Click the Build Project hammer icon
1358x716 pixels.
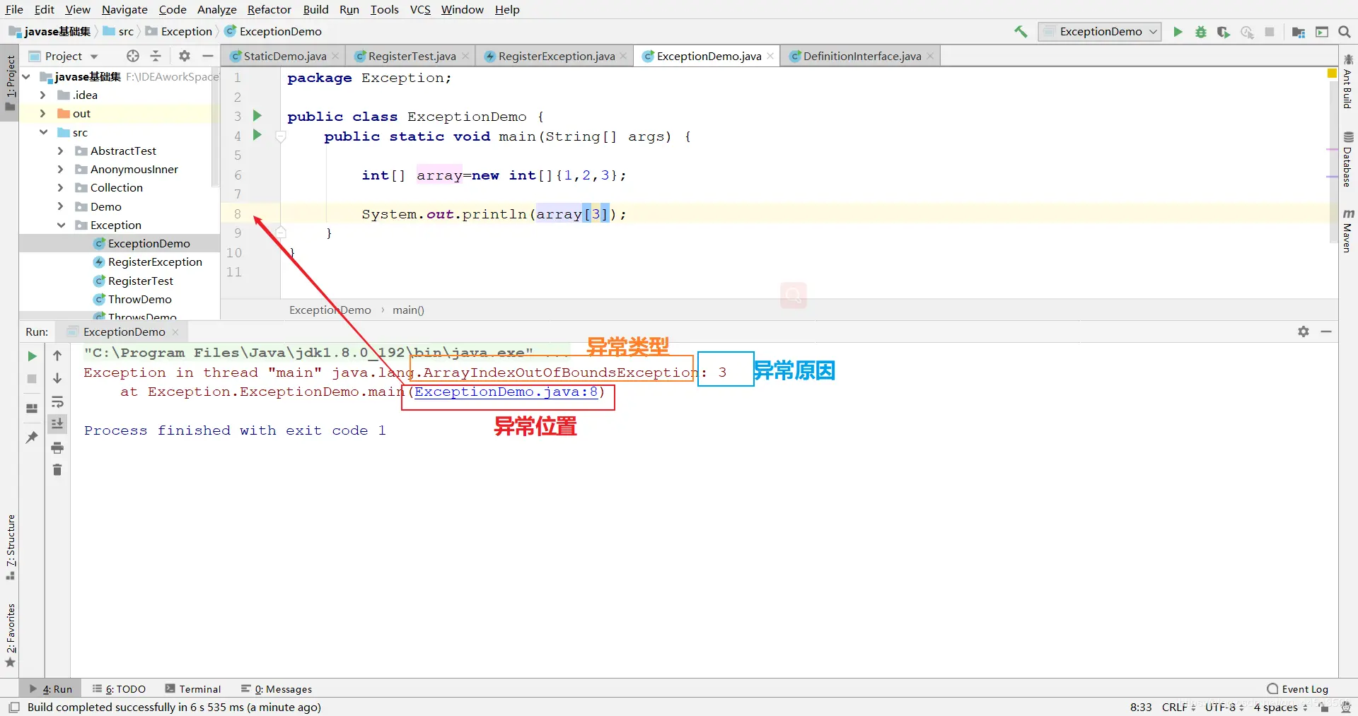(1021, 32)
